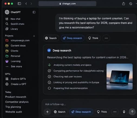
Task: Click the New chat pencil icon
Action: pos(7,19)
